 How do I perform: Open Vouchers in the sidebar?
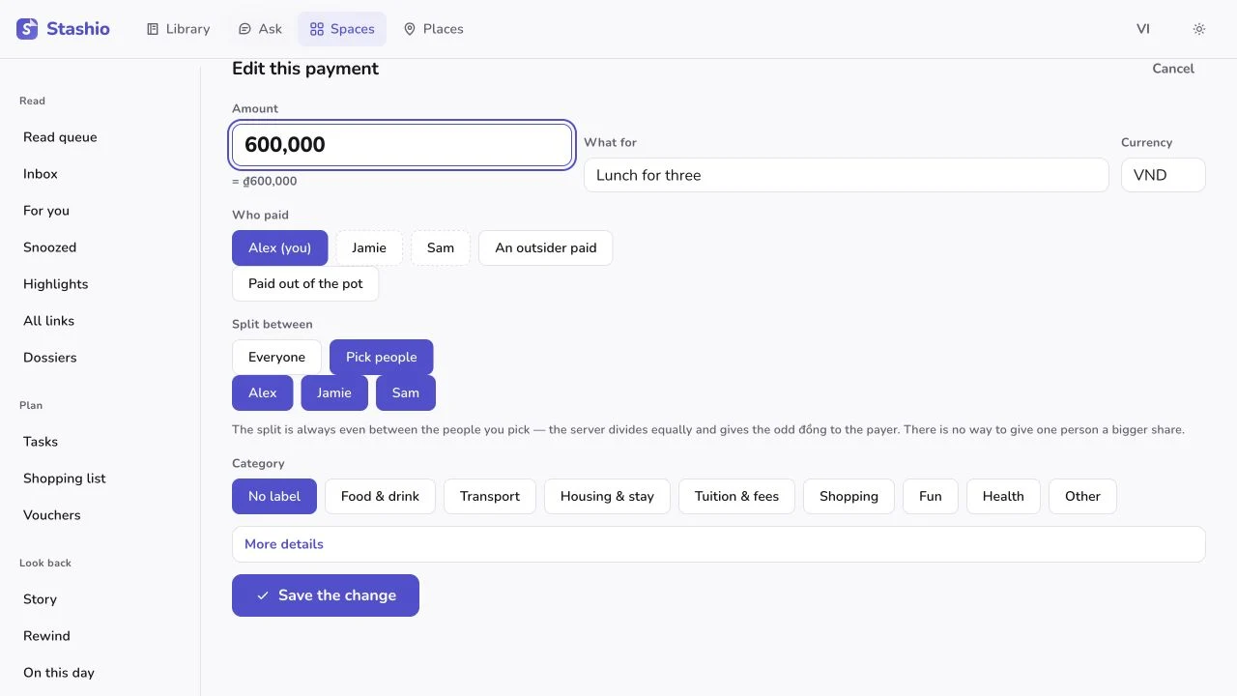coord(101,515)
